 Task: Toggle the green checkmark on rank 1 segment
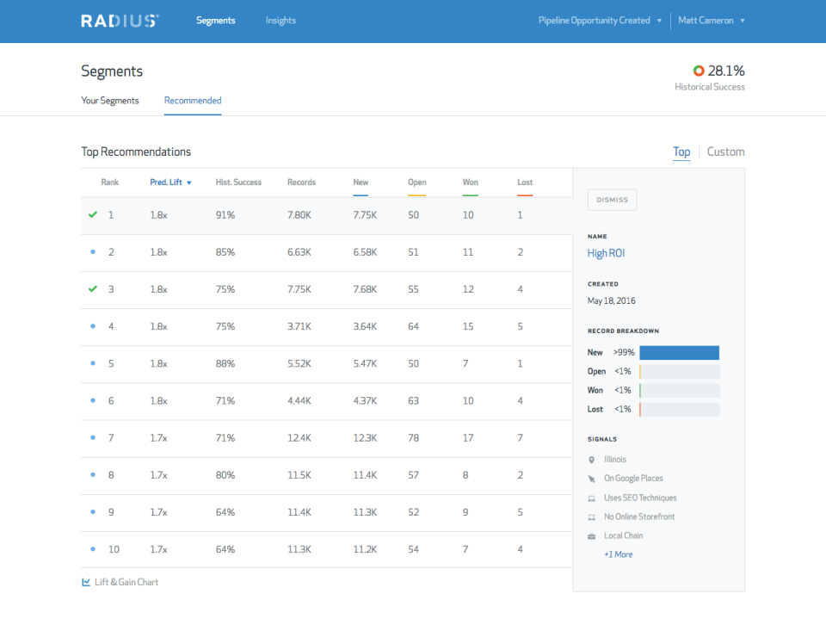pos(93,214)
